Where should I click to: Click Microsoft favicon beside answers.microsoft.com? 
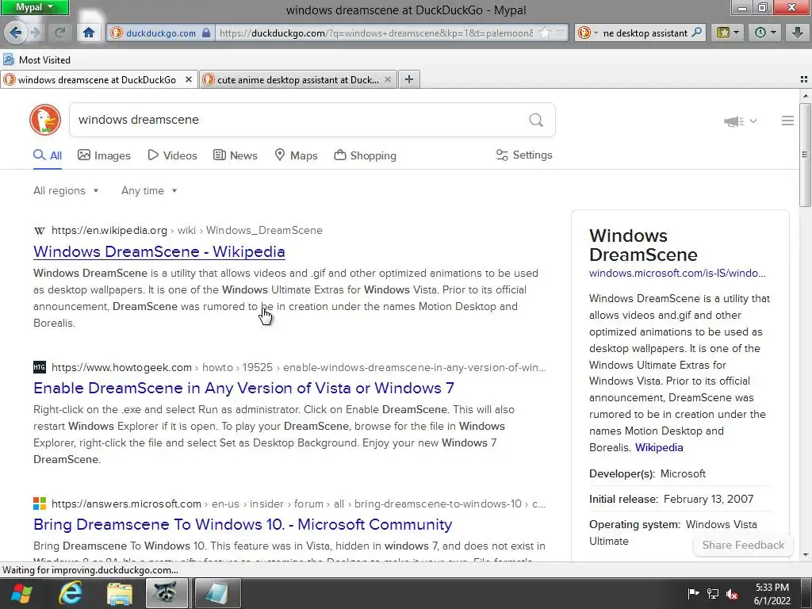coord(40,504)
